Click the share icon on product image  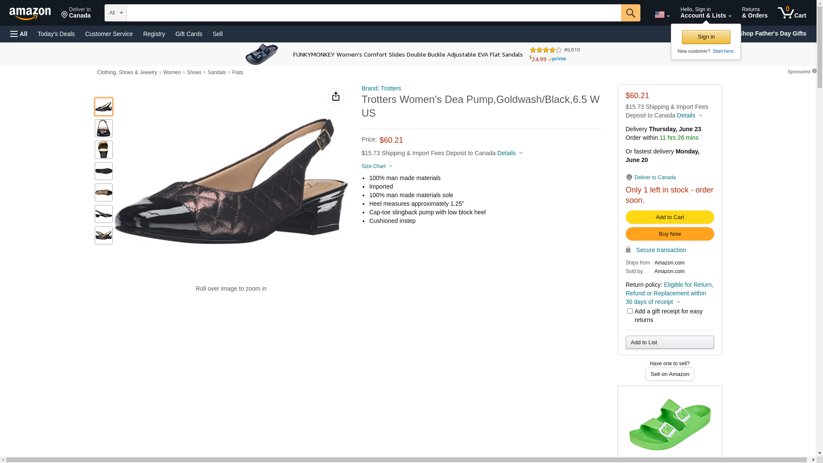coord(336,96)
